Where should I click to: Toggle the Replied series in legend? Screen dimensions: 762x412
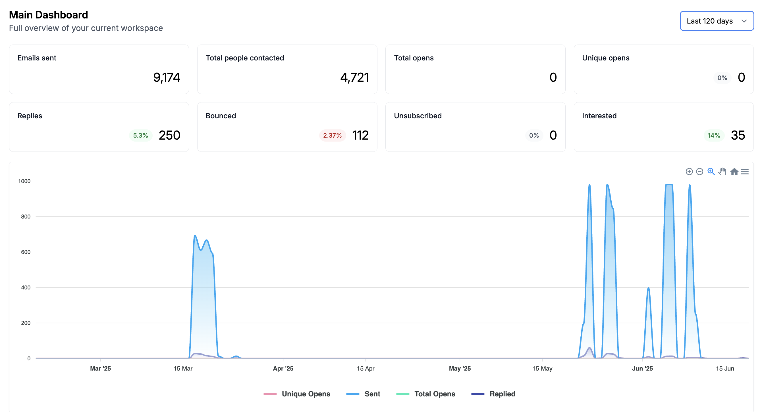click(x=502, y=394)
